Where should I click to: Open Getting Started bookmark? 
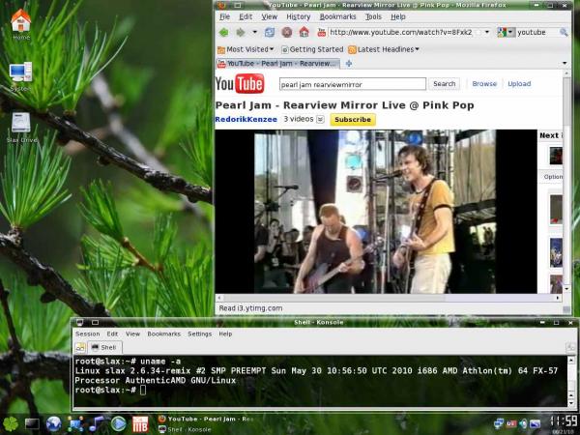[x=312, y=49]
